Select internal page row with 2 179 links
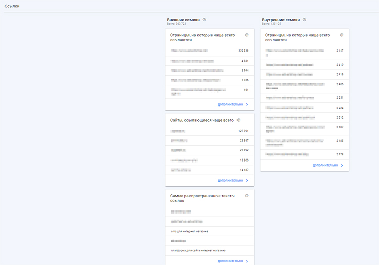This screenshot has width=379, height=265. coord(304,154)
